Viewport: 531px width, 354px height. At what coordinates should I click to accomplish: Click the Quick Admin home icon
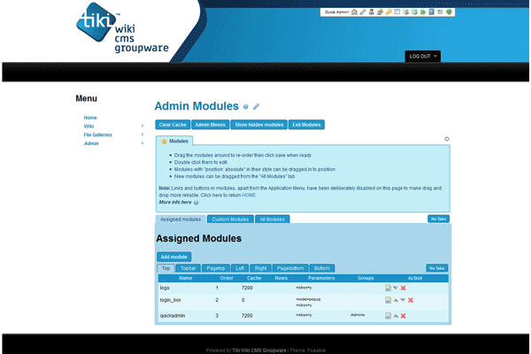click(x=353, y=12)
